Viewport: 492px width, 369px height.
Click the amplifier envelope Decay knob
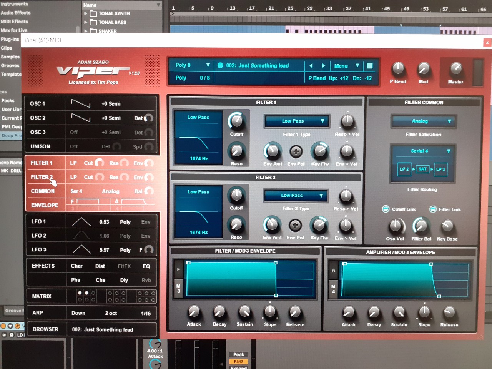pyautogui.click(x=374, y=312)
